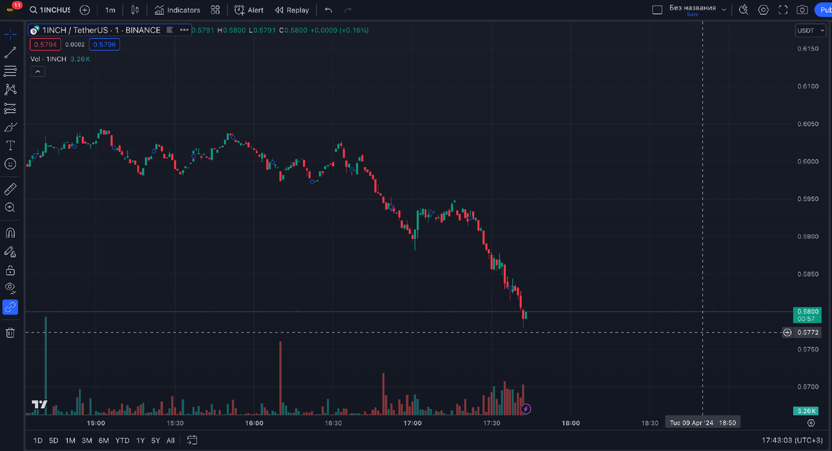Open the candlestick chart type selector
Viewport: 832px width, 451px height.
135,10
